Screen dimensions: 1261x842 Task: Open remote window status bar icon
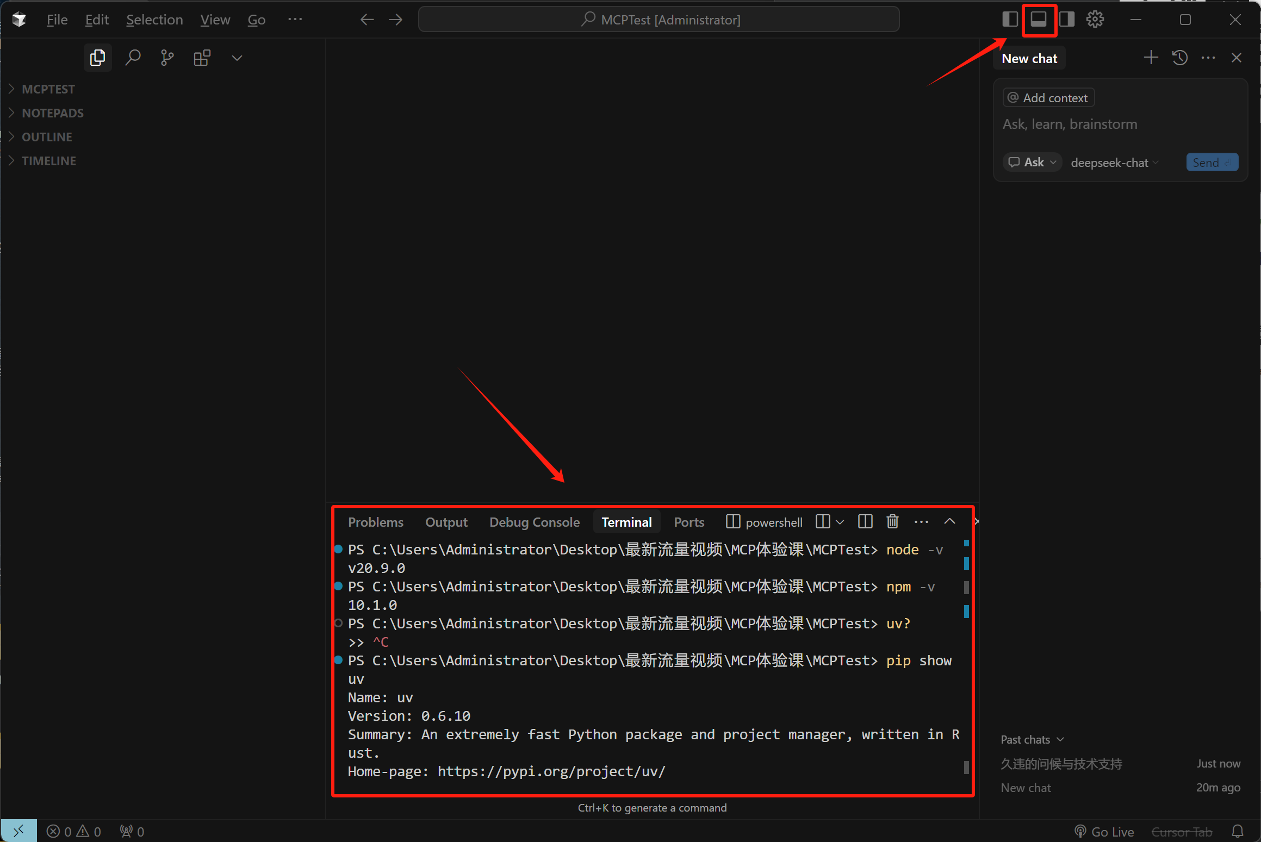(x=19, y=831)
